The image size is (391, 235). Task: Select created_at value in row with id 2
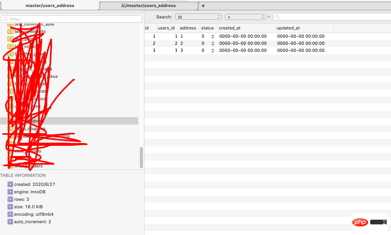click(243, 43)
